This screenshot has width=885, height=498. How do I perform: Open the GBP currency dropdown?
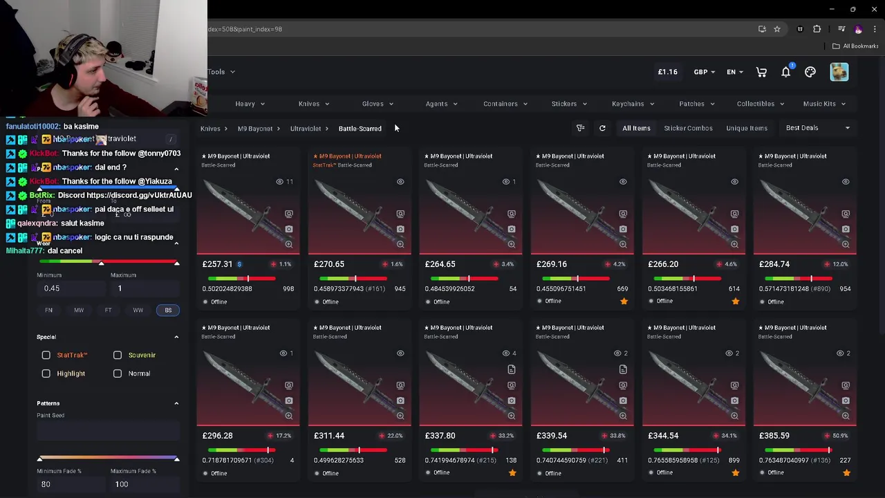coord(704,72)
